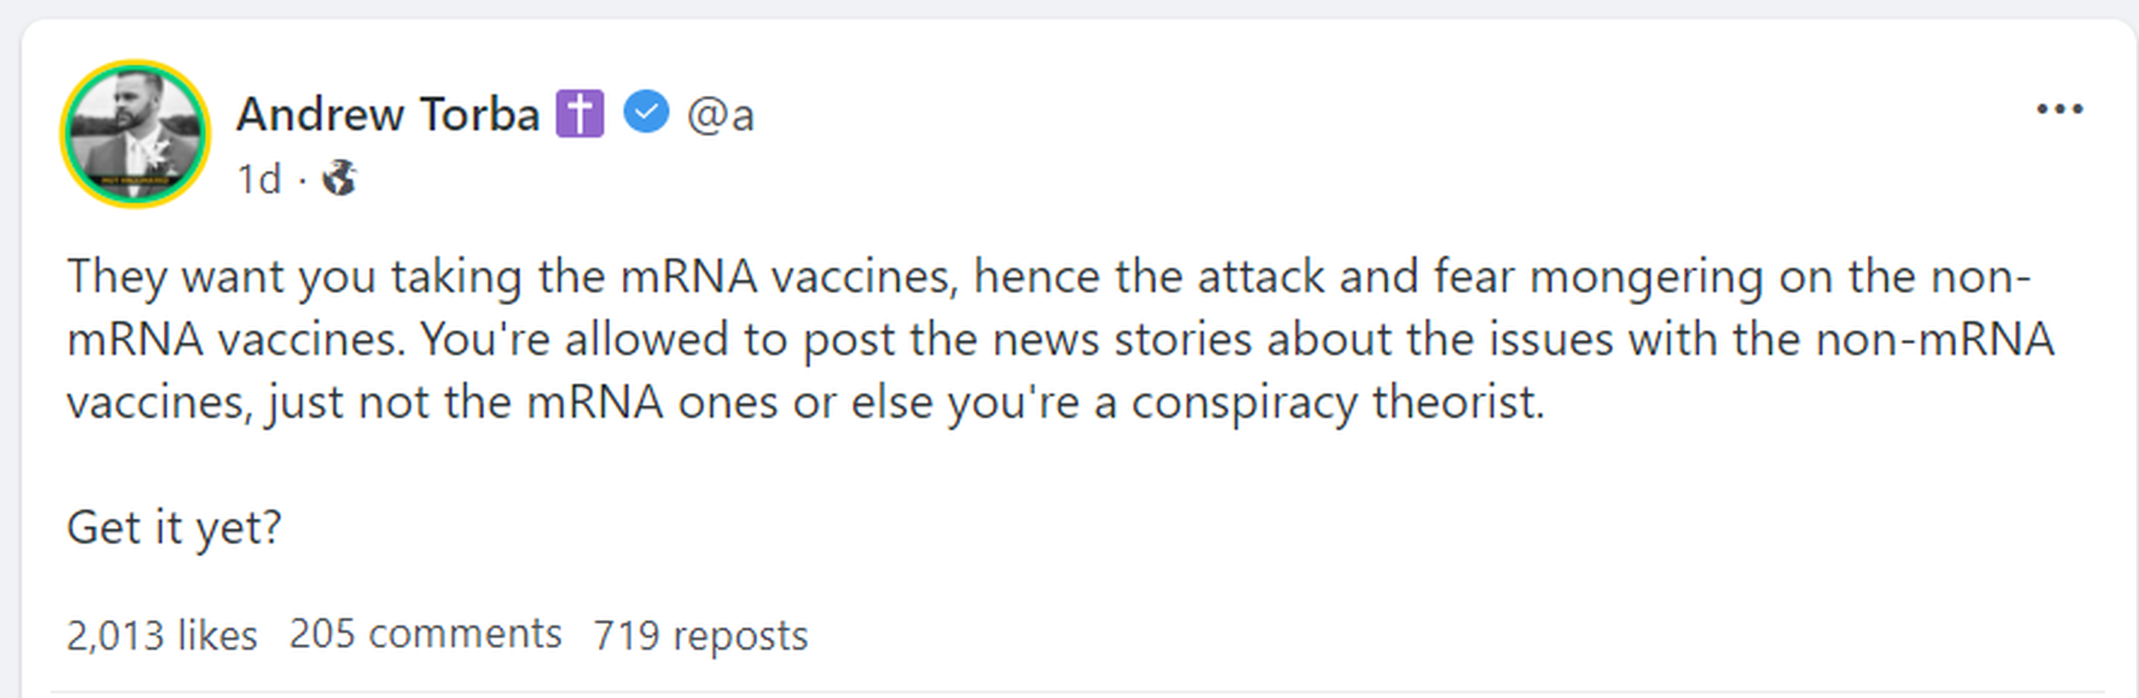Click the "Get it yet?" line
Screen dimensions: 2139x698
pos(175,528)
